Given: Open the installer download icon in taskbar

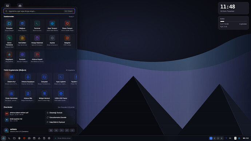Looking at the screenshot, I should pos(39,138).
